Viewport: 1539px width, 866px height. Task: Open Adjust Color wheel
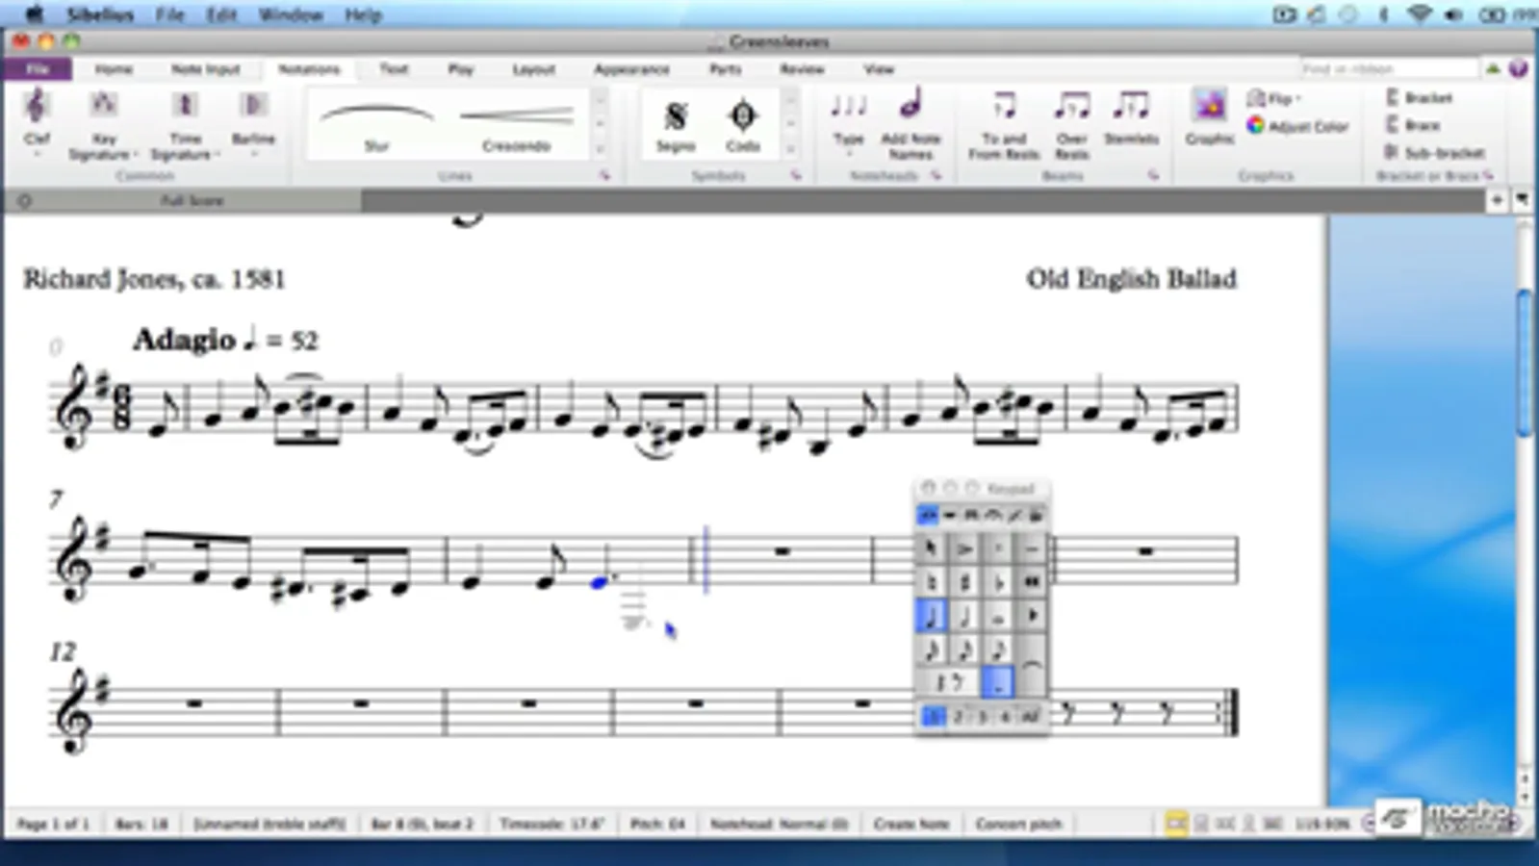click(x=1297, y=126)
